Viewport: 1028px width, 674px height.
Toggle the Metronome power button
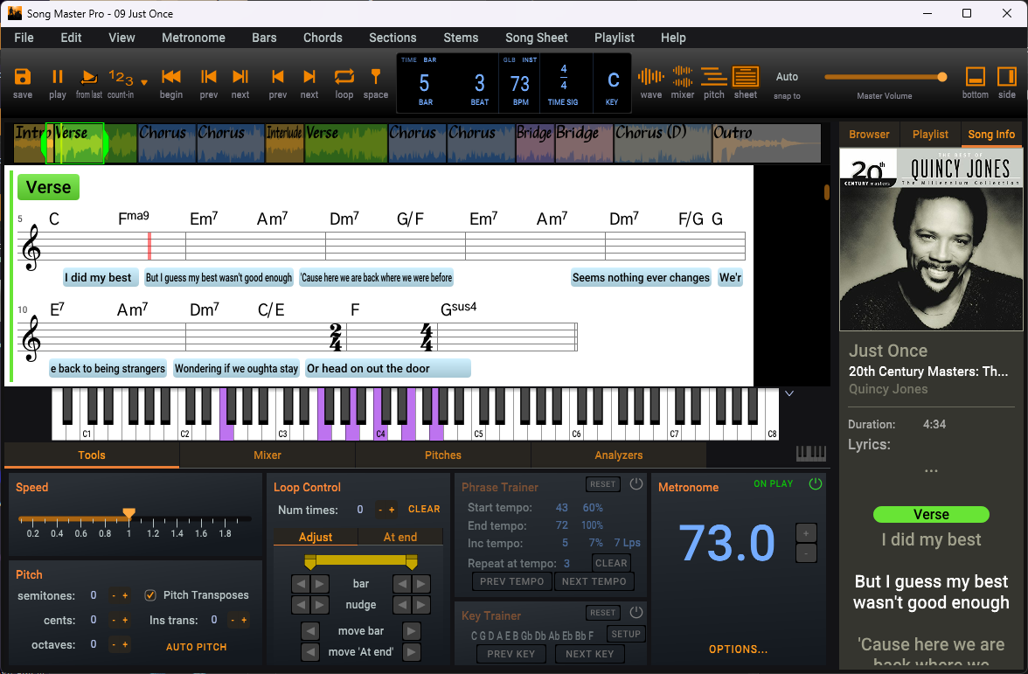pyautogui.click(x=815, y=483)
